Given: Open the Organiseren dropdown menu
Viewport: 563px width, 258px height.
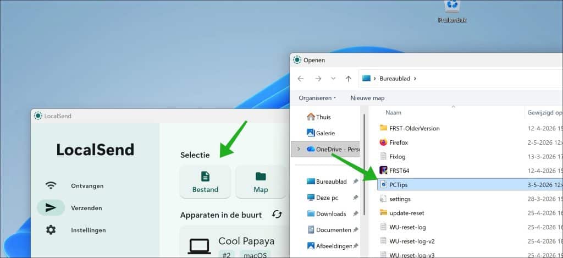Looking at the screenshot, I should pos(317,98).
